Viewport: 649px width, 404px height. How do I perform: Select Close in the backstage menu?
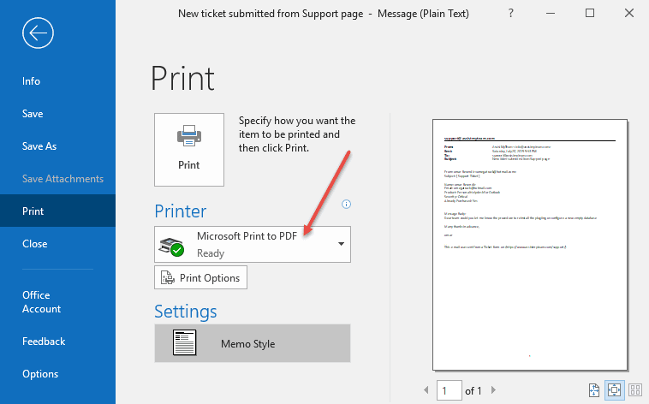[x=35, y=244]
